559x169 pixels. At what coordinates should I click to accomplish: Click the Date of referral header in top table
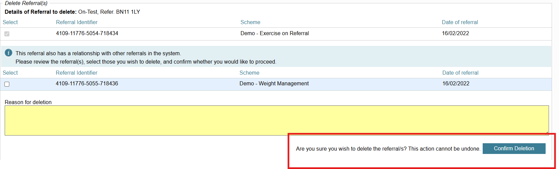460,22
